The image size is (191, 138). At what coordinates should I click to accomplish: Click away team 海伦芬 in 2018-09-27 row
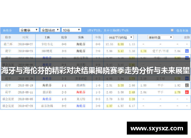coord(81,44)
